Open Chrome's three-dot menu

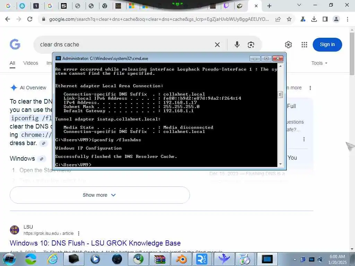tap(347, 19)
